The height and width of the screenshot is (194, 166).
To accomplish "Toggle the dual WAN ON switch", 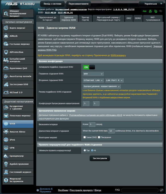I will point(89,67).
